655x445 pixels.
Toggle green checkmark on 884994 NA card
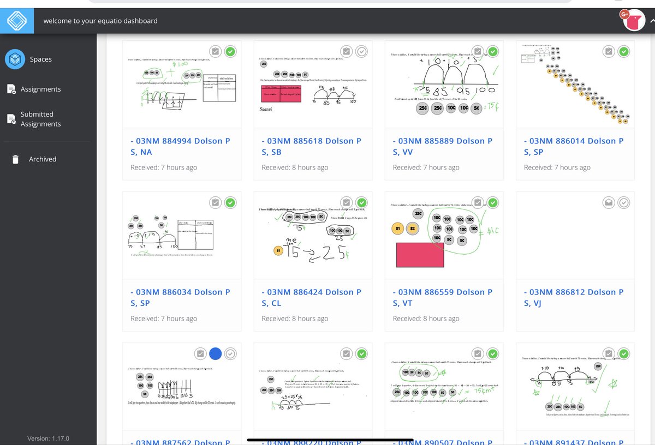tap(231, 52)
